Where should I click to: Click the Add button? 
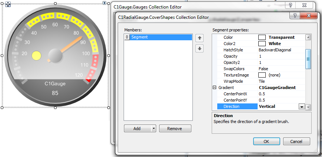coord(137,129)
